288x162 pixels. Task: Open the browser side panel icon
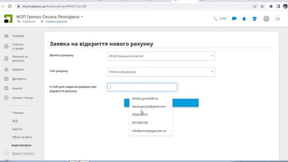tap(278, 6)
